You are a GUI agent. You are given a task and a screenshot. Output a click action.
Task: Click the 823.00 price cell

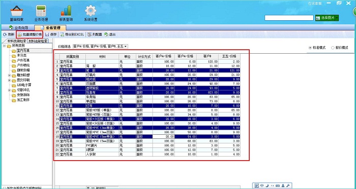pyautogui.click(x=207, y=92)
